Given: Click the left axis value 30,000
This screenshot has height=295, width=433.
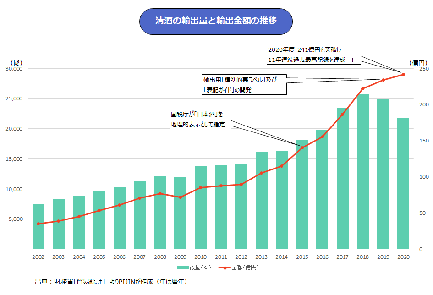Looking at the screenshot, I should coord(14,69).
